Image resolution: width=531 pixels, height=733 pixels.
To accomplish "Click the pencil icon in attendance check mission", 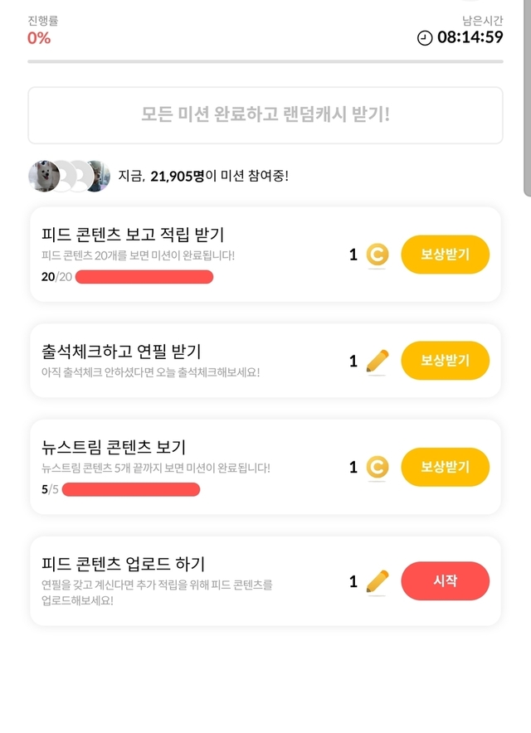I will pyautogui.click(x=378, y=361).
